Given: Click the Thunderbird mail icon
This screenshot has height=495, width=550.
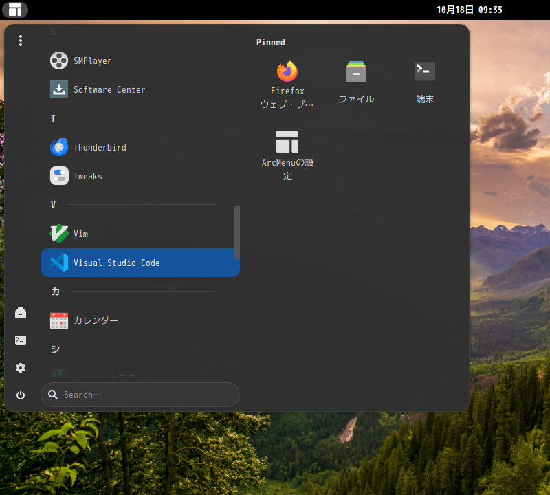Looking at the screenshot, I should (x=59, y=147).
